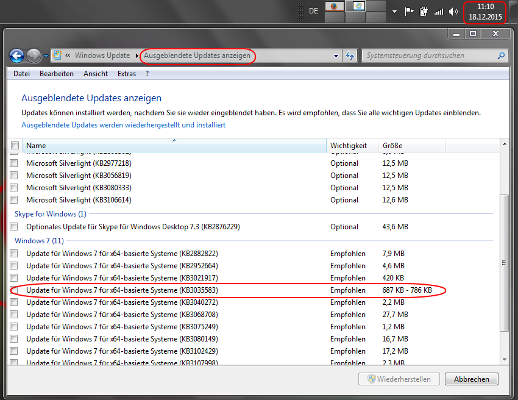Click the search magnifier icon
The image size is (518, 400).
point(501,55)
